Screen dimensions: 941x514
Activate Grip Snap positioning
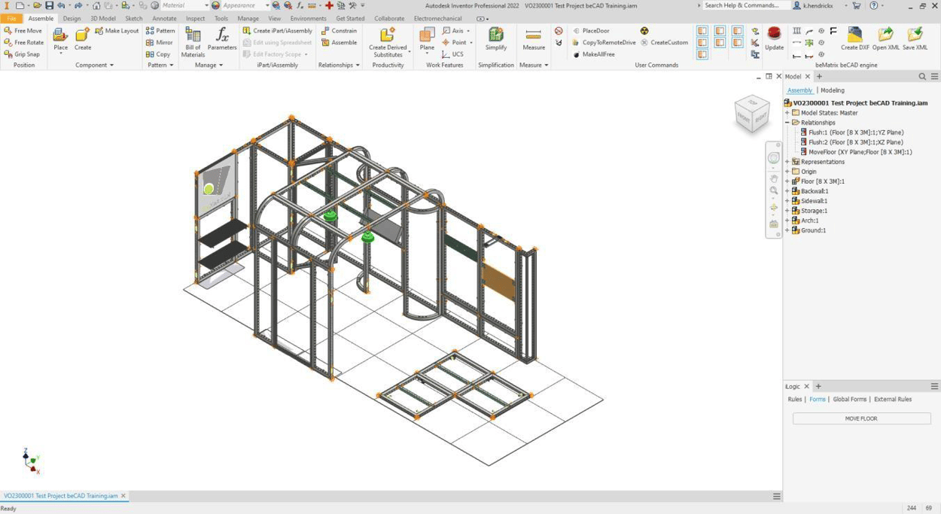(x=21, y=54)
